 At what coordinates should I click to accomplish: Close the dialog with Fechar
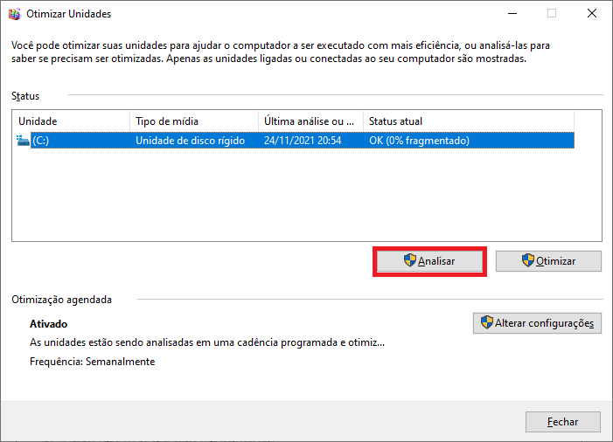point(562,422)
